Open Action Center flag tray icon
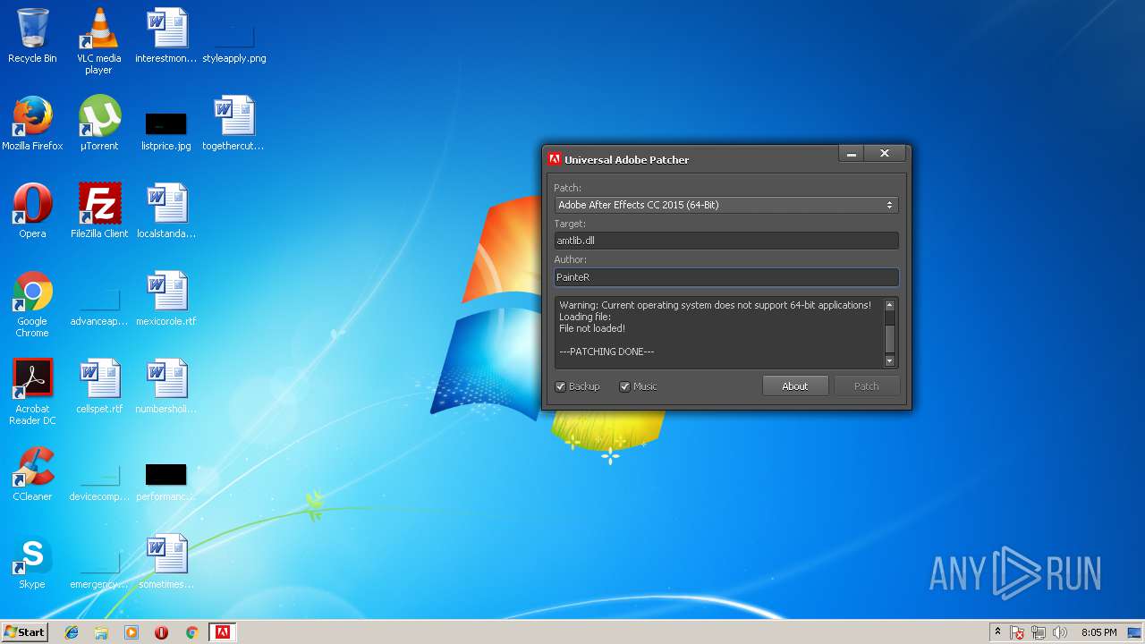The image size is (1145, 644). tap(1017, 632)
